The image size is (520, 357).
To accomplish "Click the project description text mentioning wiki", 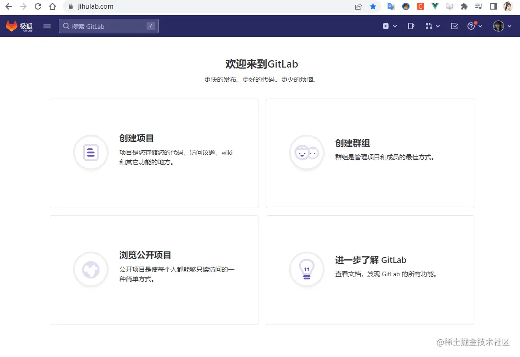I will [x=176, y=157].
